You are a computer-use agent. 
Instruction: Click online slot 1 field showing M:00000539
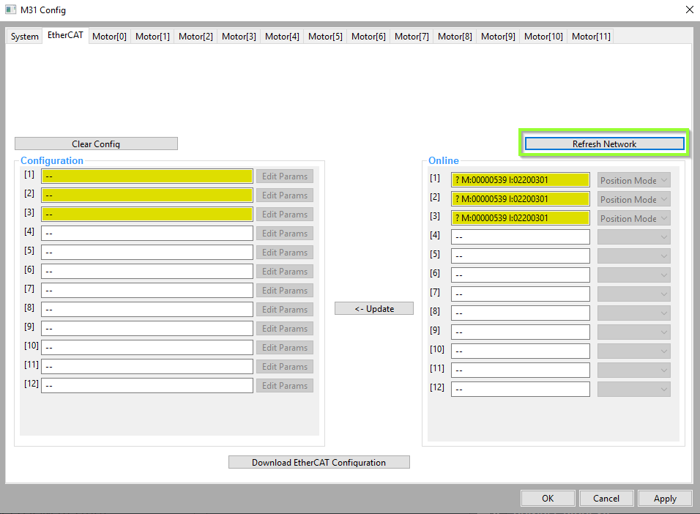coord(520,180)
